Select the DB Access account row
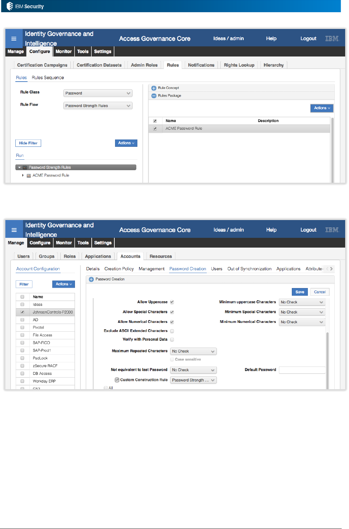 [x=45, y=373]
